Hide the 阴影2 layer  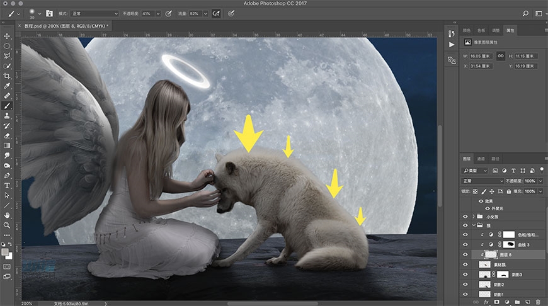(465, 285)
